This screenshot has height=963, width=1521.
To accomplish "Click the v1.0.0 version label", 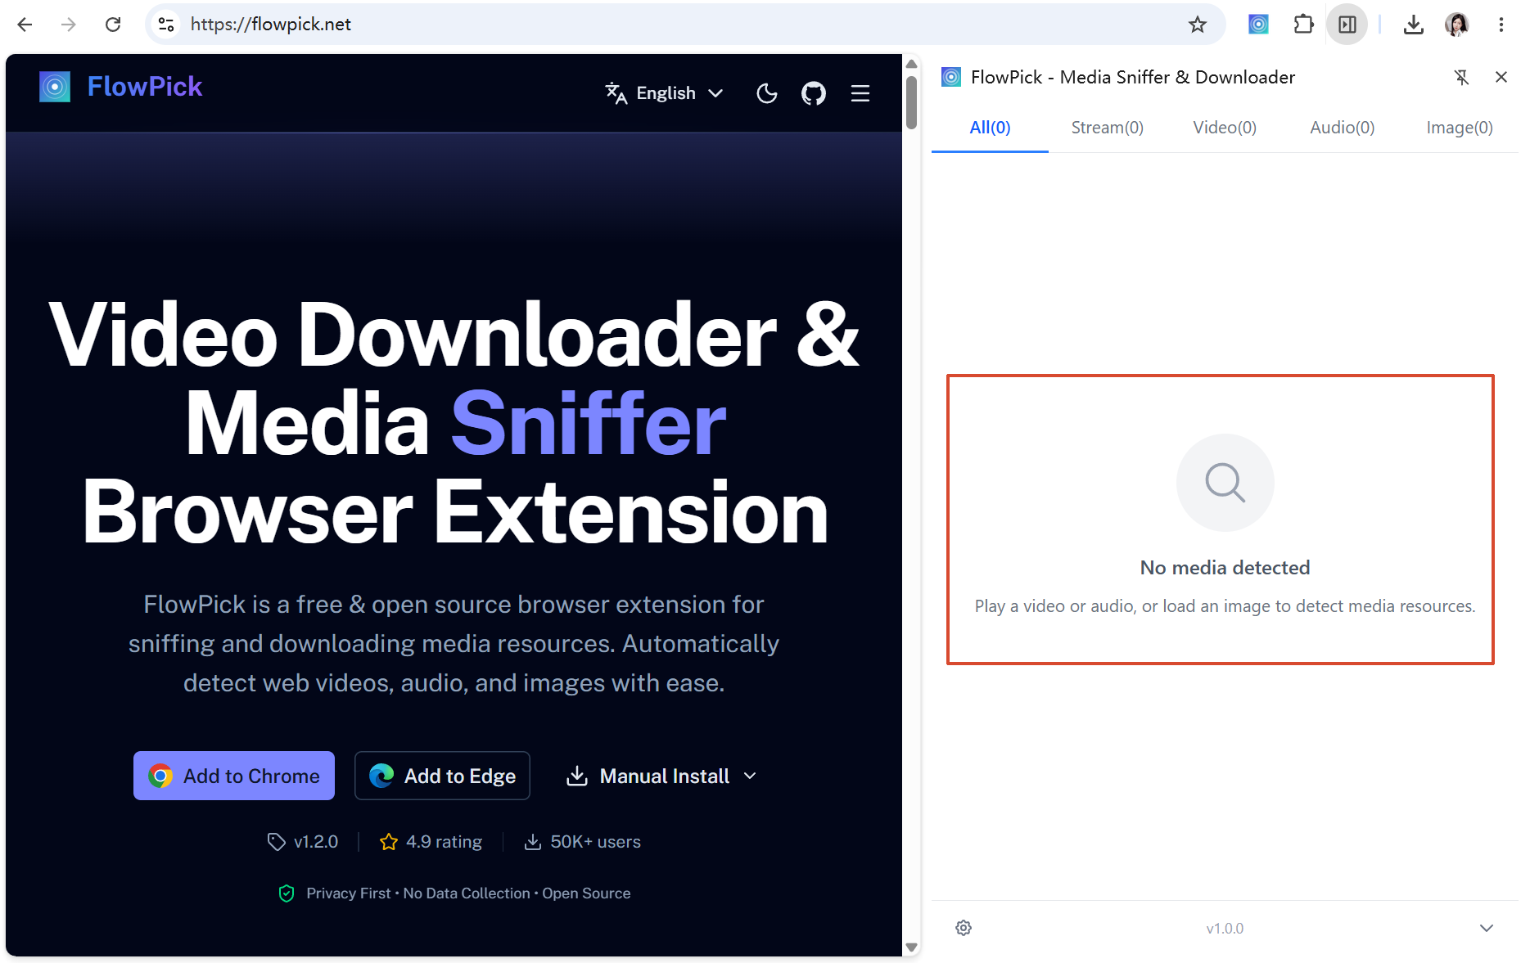I will click(1225, 929).
